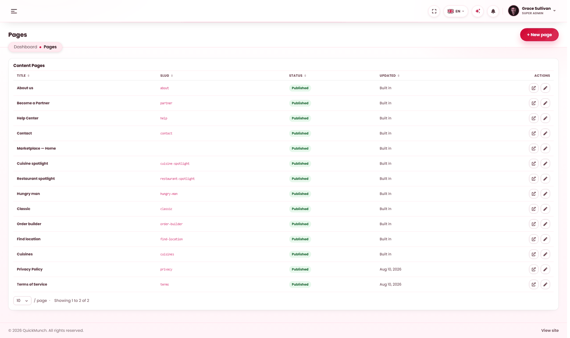Expand the Grace Sullivan account menu arrow
The height and width of the screenshot is (338, 570).
(555, 11)
